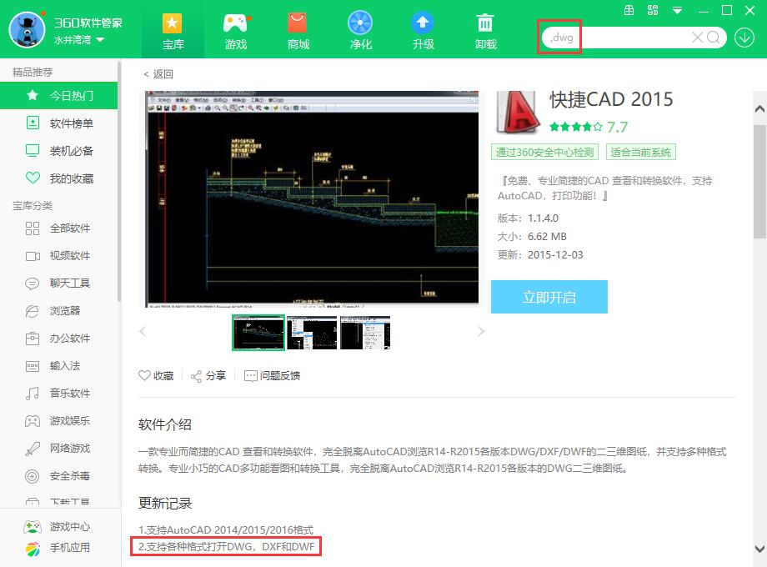Open the 商城 shopping bag tab
The image size is (767, 567).
click(x=298, y=32)
